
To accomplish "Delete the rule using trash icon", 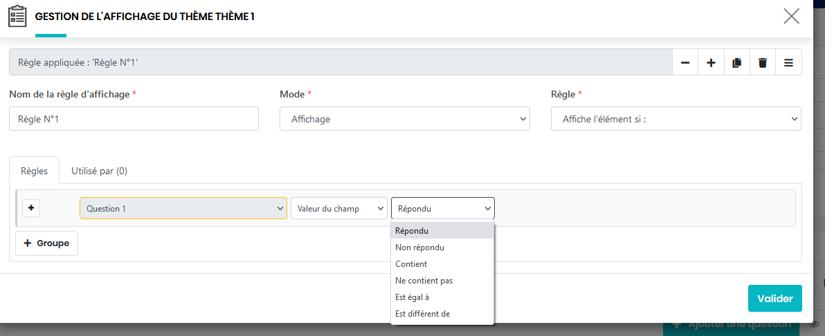I will [x=763, y=63].
